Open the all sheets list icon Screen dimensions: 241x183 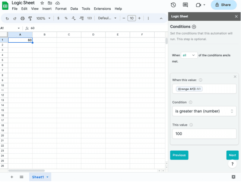pos(22,177)
